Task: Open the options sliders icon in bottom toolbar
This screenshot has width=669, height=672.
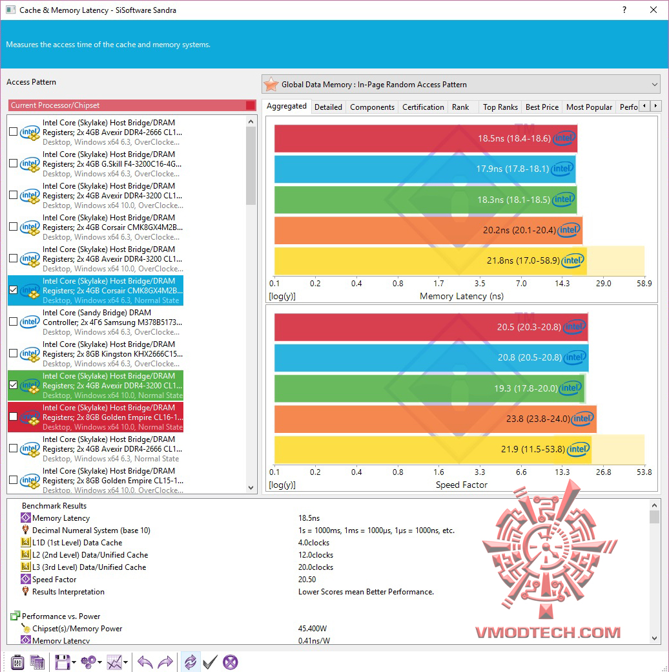Action: [x=17, y=662]
